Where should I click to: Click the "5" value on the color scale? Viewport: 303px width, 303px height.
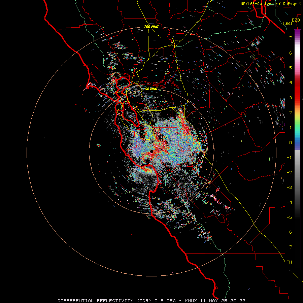(x=291, y=68)
